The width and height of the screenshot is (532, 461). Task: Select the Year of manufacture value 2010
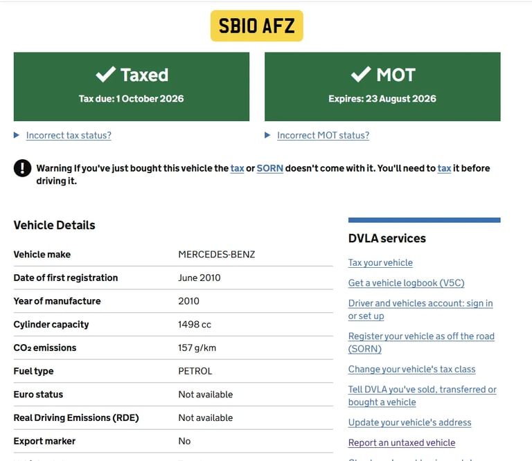point(188,301)
